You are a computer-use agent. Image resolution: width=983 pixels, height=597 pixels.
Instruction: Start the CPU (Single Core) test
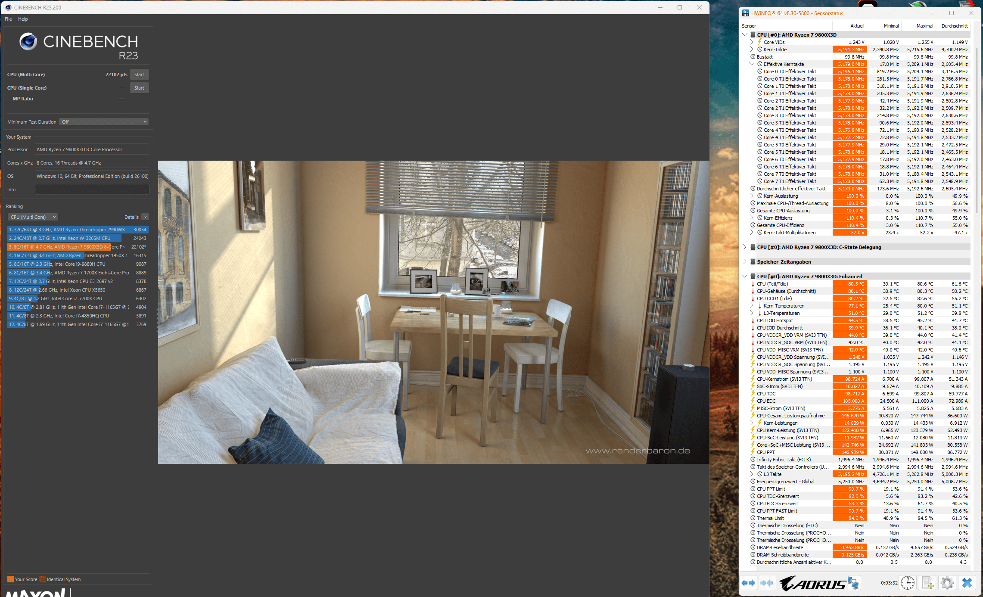click(139, 88)
